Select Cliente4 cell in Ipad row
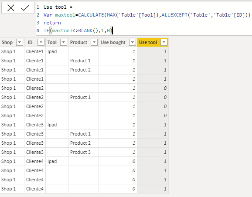The width and height of the screenshot is (252, 197). [x=35, y=161]
